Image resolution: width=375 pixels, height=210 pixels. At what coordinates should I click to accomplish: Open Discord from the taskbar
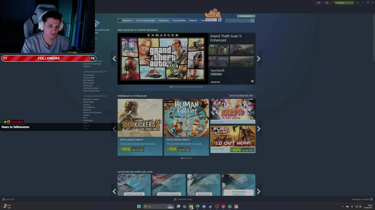coord(204,206)
